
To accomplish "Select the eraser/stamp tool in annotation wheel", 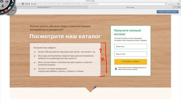I will pyautogui.click(x=3, y=6).
